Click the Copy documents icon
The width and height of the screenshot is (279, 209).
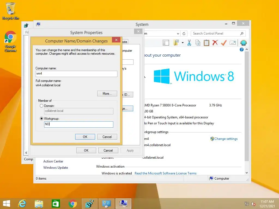[x=198, y=43]
